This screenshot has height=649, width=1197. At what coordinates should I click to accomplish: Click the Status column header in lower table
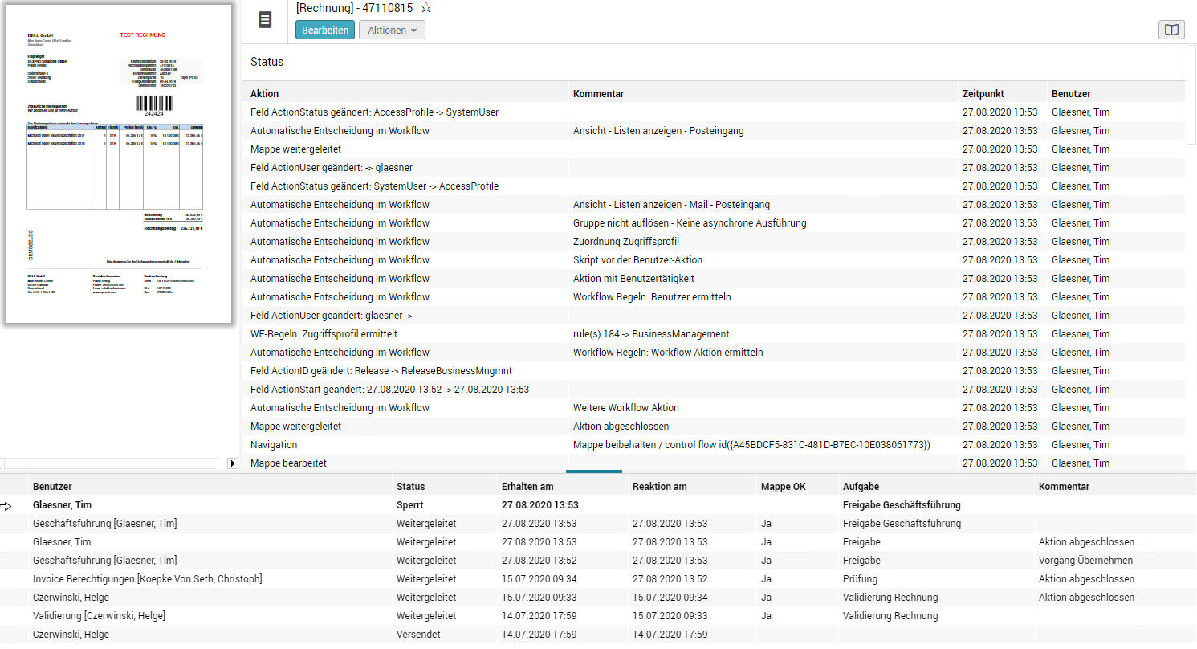coord(410,487)
